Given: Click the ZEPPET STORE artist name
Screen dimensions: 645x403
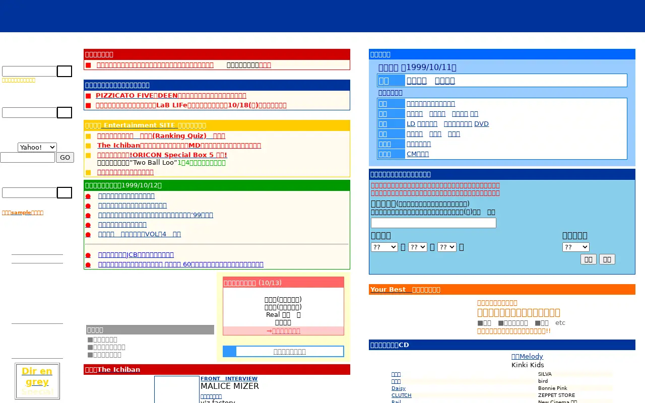Looking at the screenshot, I should pos(556,395).
